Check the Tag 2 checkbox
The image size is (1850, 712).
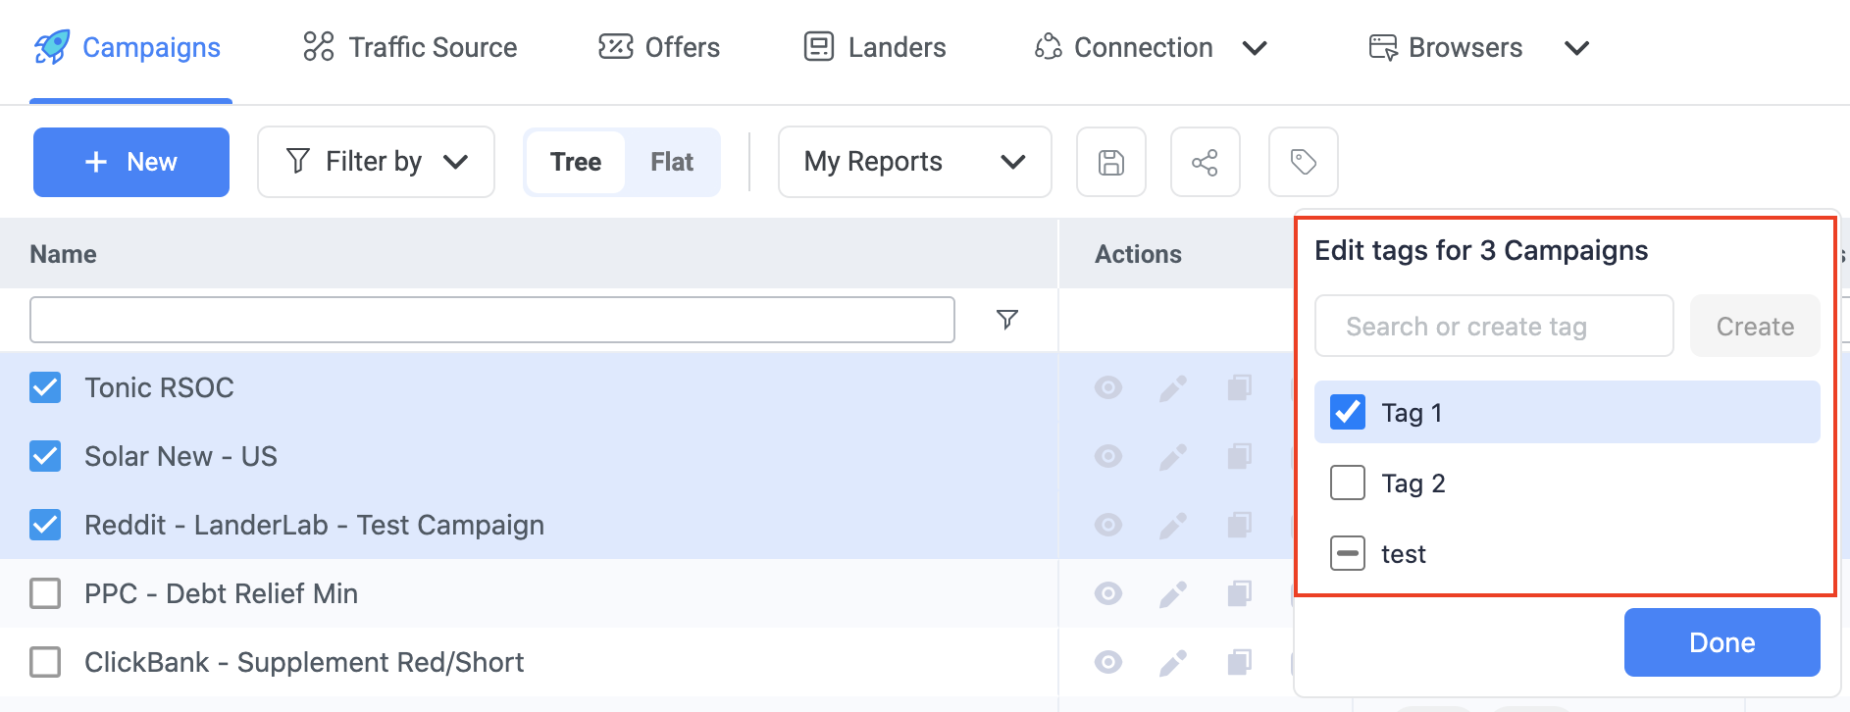(x=1348, y=483)
